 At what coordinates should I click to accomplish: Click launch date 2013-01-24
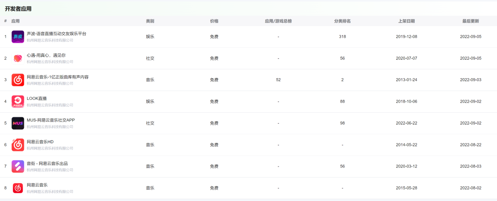point(407,80)
